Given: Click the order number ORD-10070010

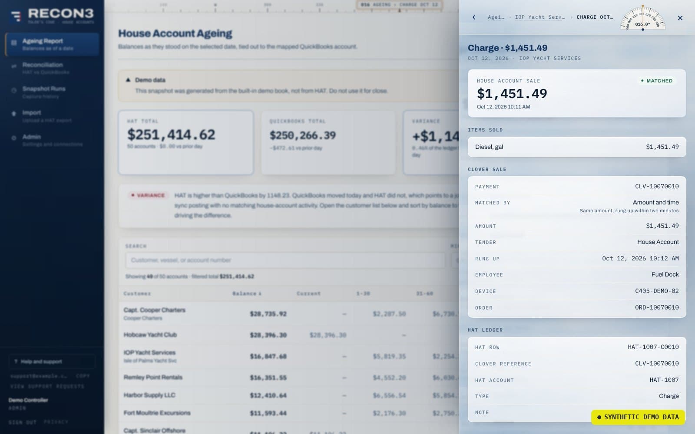Looking at the screenshot, I should (657, 307).
